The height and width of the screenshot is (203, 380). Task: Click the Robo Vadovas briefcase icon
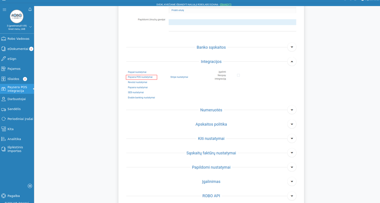pos(3,39)
